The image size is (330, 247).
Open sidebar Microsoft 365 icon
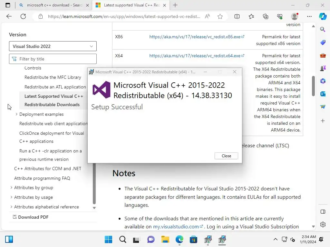point(323,81)
